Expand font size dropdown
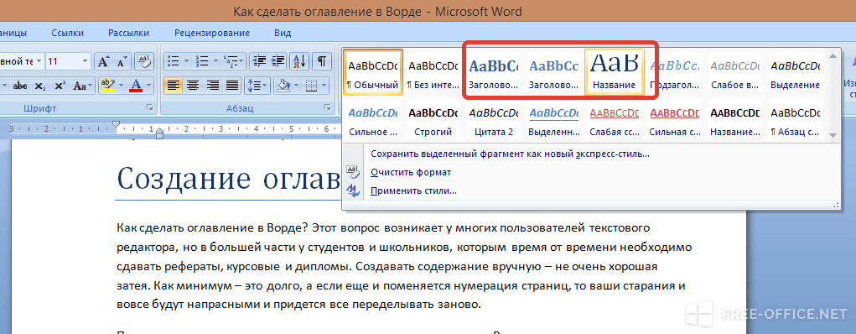Screen dimensions: 856x334 click(86, 61)
